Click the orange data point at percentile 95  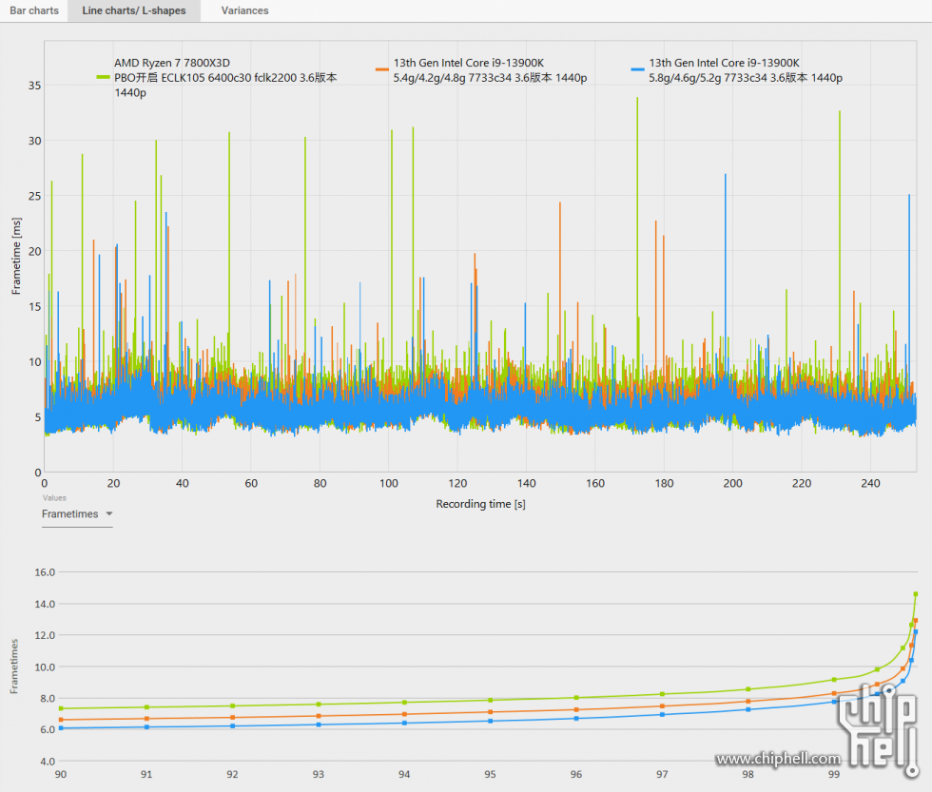(x=491, y=712)
